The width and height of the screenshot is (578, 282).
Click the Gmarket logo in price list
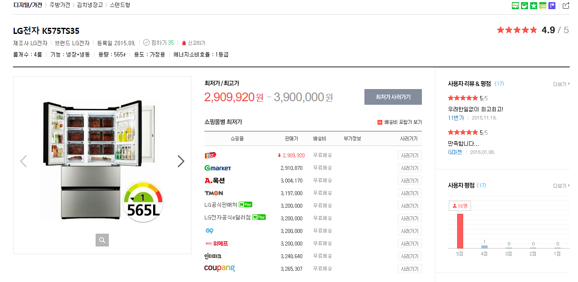[217, 168]
